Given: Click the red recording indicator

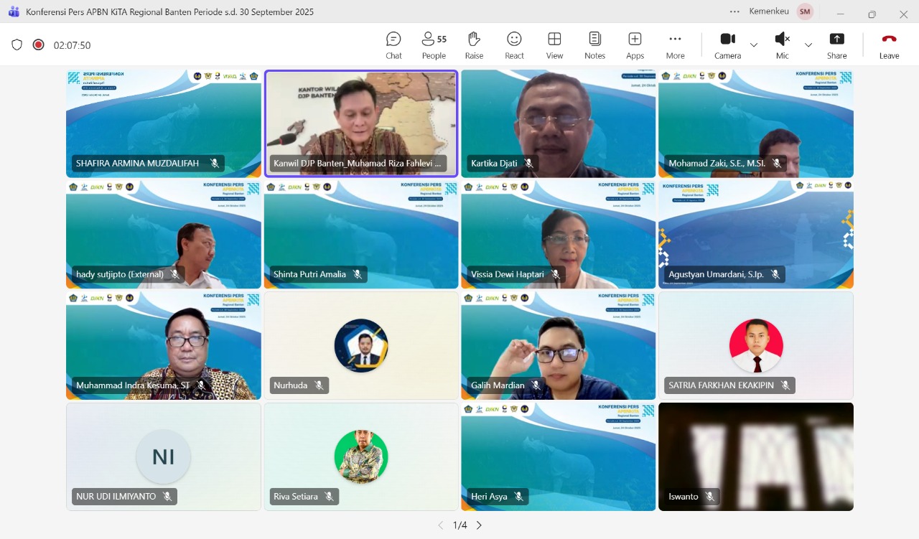Looking at the screenshot, I should click(39, 44).
